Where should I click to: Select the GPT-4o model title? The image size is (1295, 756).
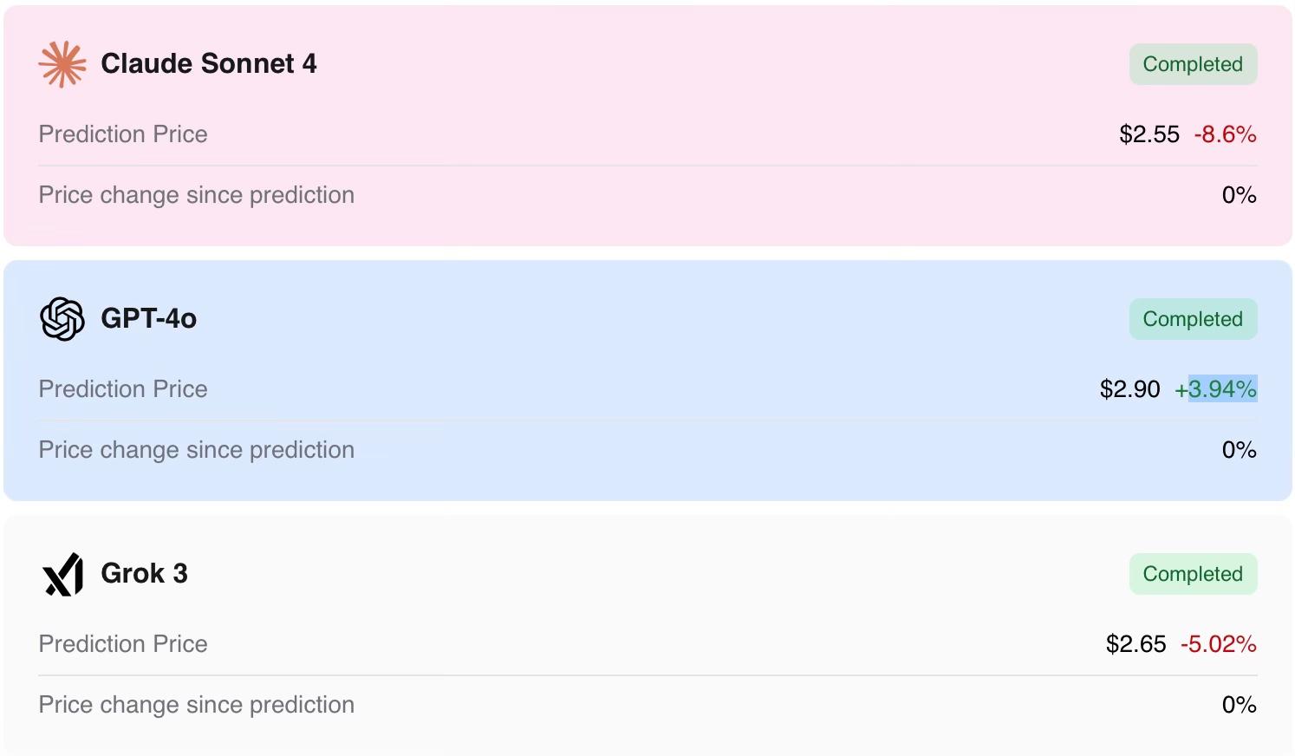pos(148,318)
